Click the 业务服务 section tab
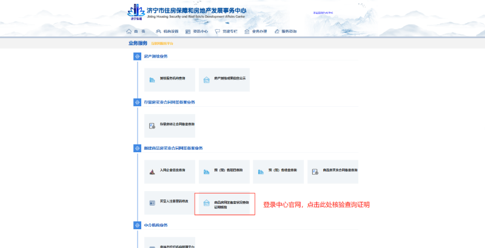This screenshot has height=248, width=485. (x=138, y=43)
